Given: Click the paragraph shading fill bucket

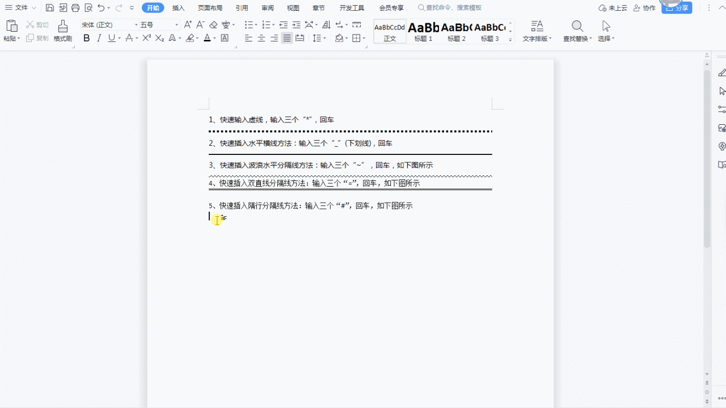Looking at the screenshot, I should click(339, 38).
